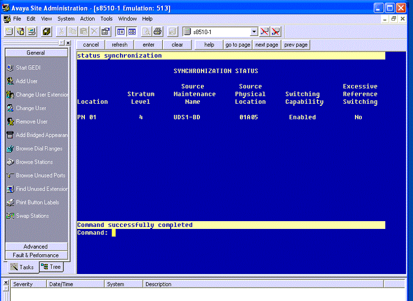Screen dimensions: 413x301
Task: Click the next page button
Action: coord(267,45)
